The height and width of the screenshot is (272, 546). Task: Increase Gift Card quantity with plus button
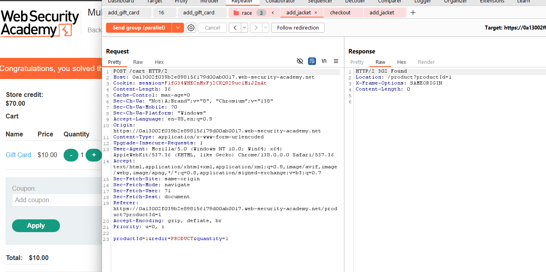[x=94, y=155]
